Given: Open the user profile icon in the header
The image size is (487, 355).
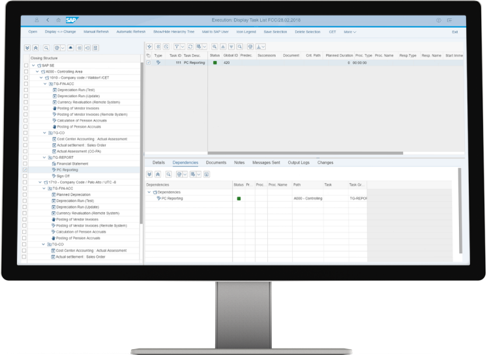Looking at the screenshot, I should click(x=37, y=20).
